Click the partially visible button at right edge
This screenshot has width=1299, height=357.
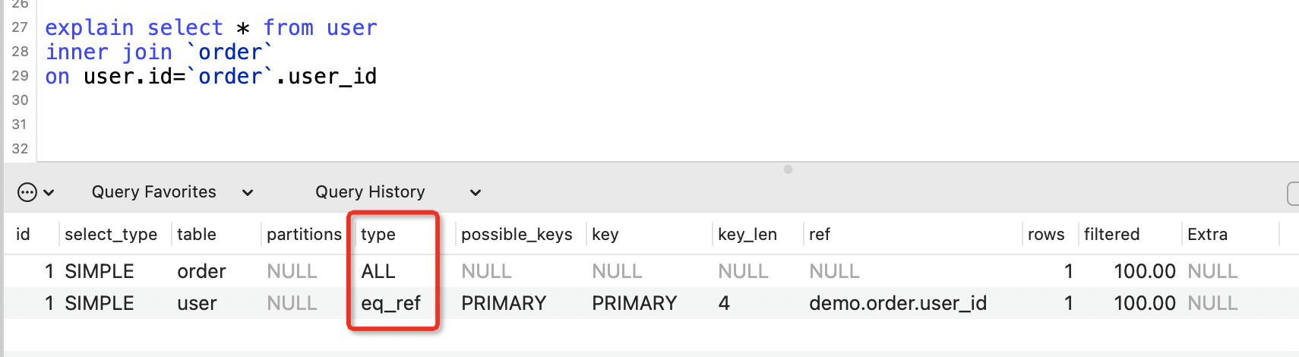point(1293,194)
